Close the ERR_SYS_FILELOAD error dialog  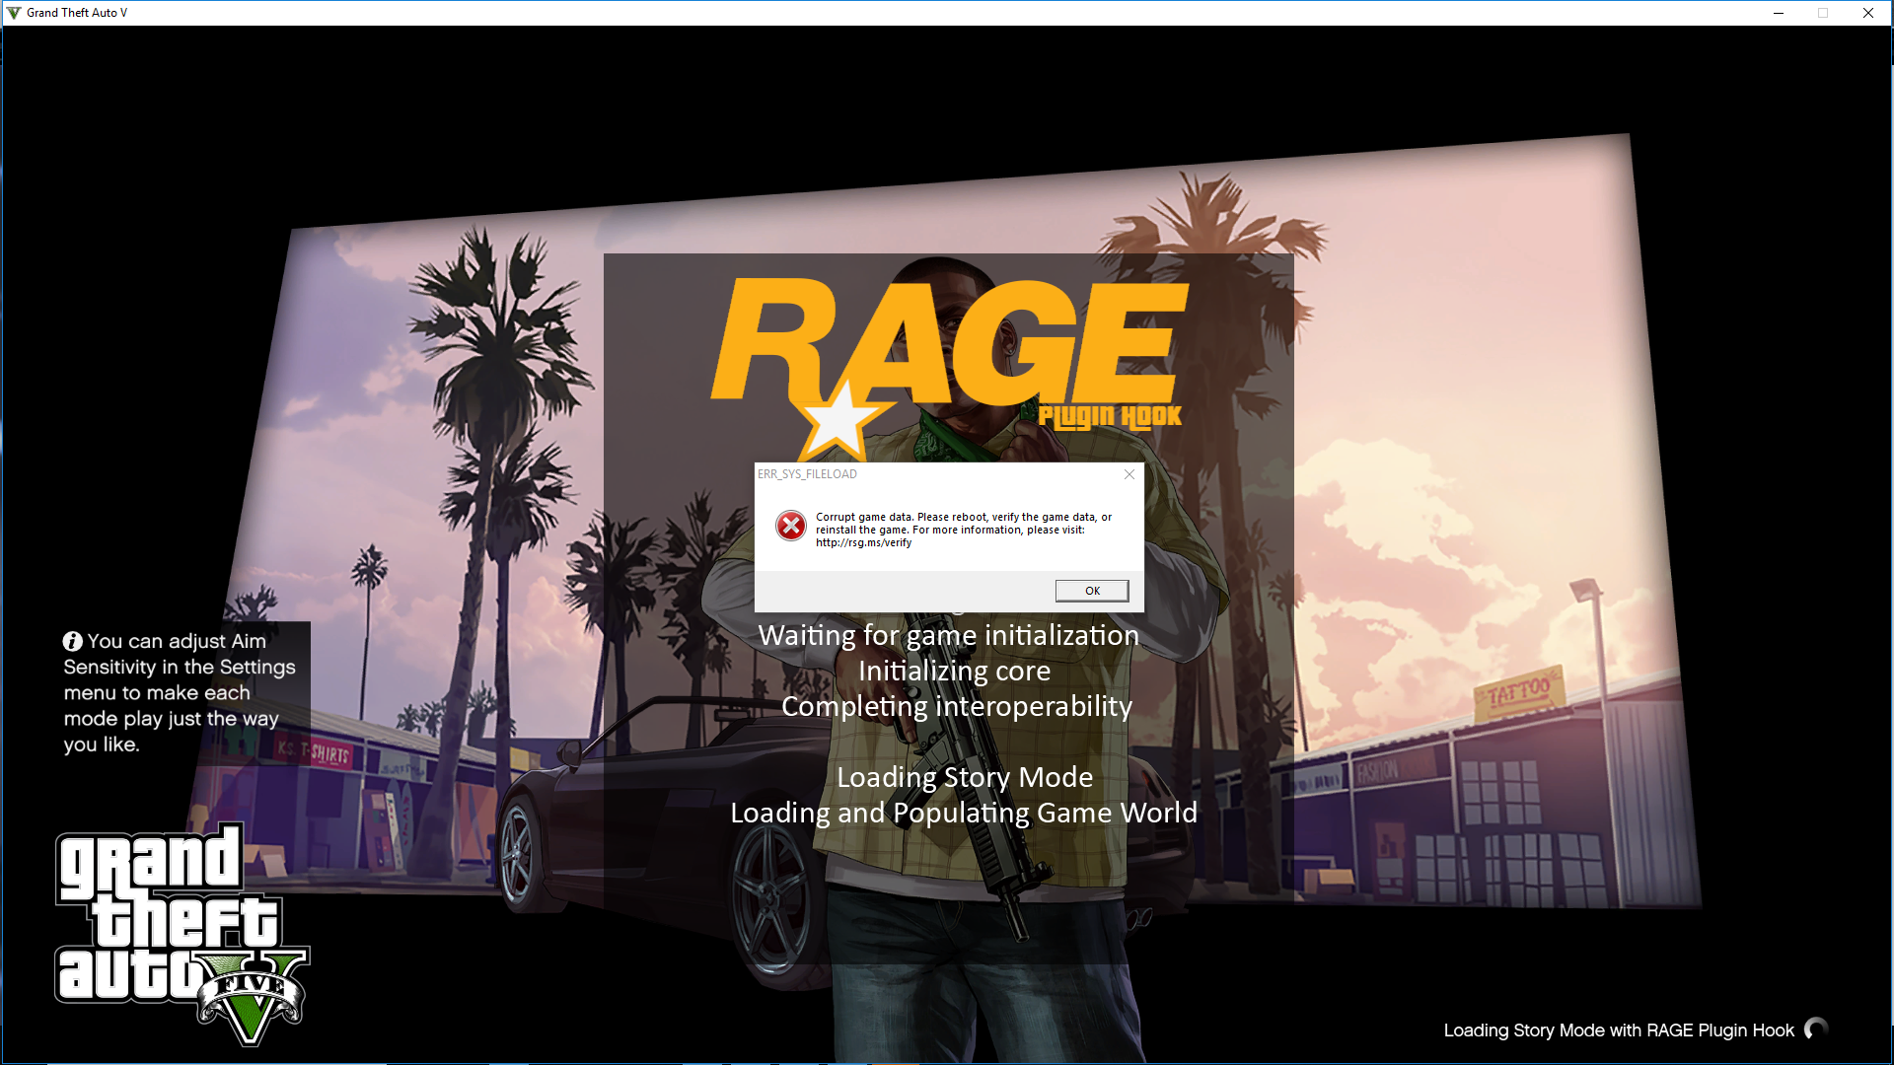[x=1129, y=474]
